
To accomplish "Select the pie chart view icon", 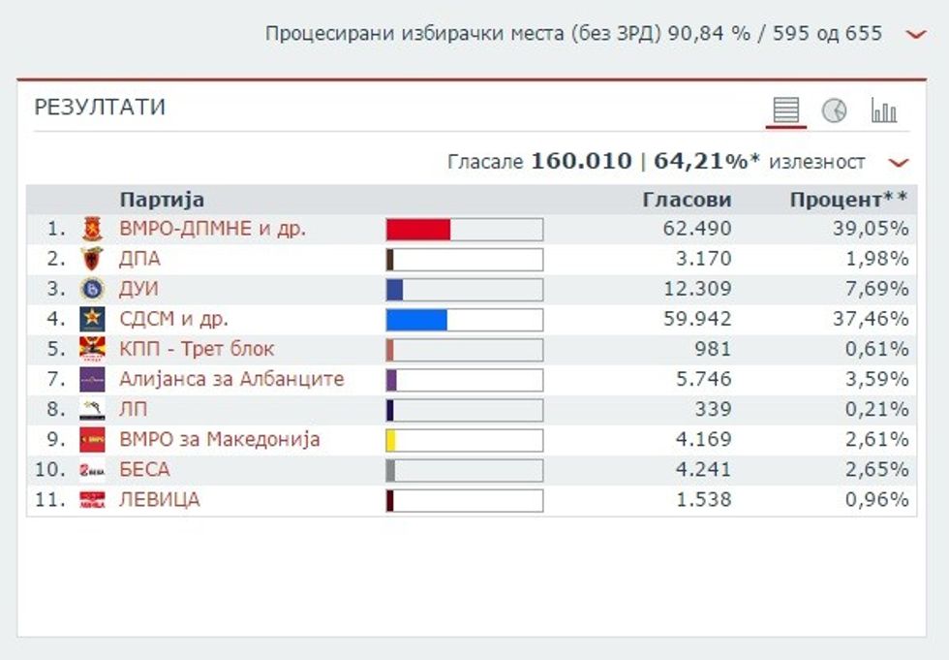I will pyautogui.click(x=834, y=110).
